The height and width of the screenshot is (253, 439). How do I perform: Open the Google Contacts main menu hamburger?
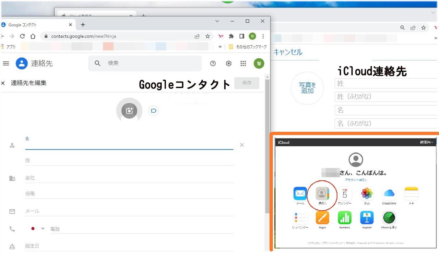pos(5,63)
